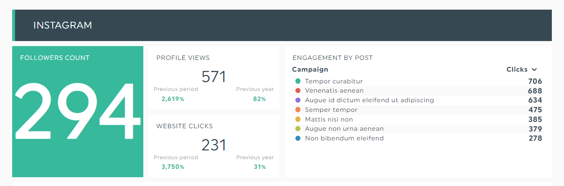564x186 pixels.
Task: Toggle sort order with the Clicks chevron arrow
Action: coord(534,70)
